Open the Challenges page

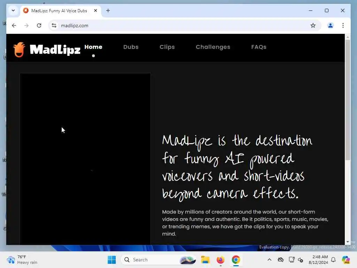click(x=213, y=47)
